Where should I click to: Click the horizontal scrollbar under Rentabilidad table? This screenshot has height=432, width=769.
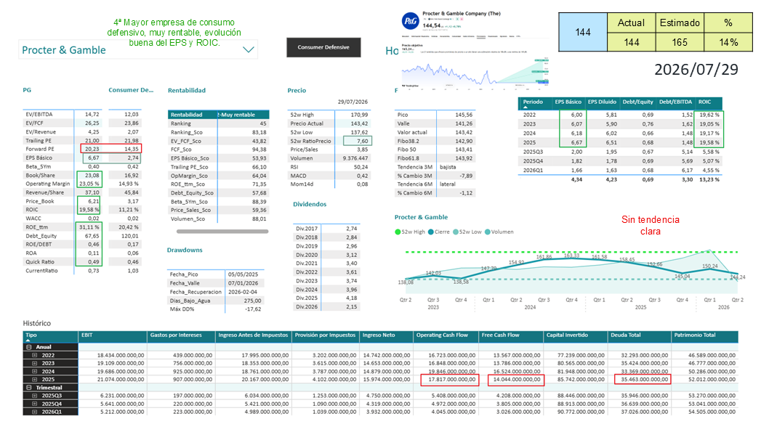click(222, 232)
